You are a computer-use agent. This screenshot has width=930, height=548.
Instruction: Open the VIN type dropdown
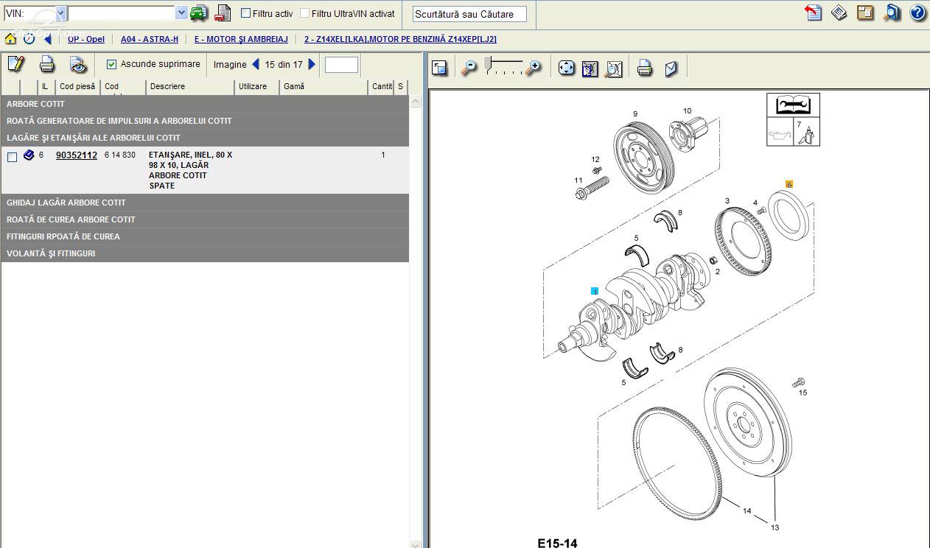point(60,13)
